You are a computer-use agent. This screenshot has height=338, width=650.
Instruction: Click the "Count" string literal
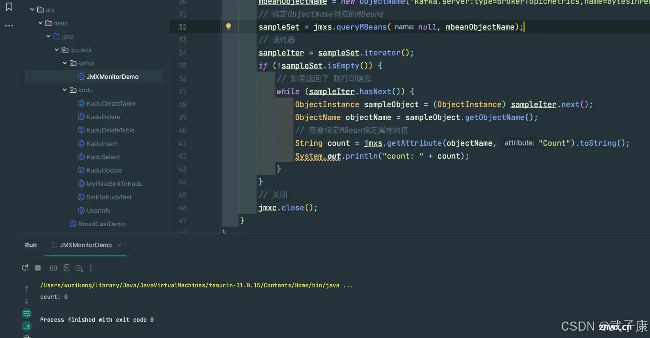554,143
